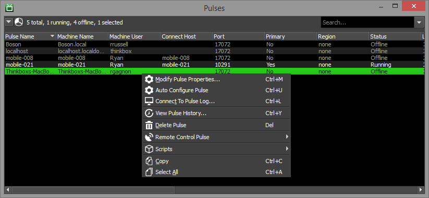429x198 pixels.
Task: Sort by the Primary column header
Action: click(x=291, y=36)
